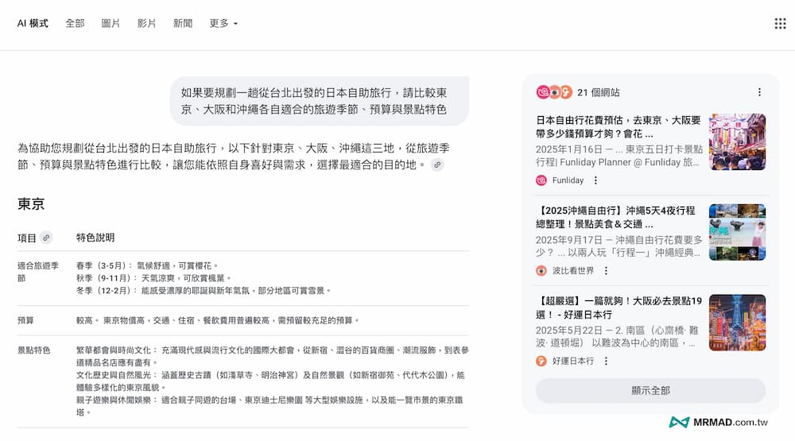Open the Google apps grid icon
The width and height of the screenshot is (795, 441).
[781, 23]
